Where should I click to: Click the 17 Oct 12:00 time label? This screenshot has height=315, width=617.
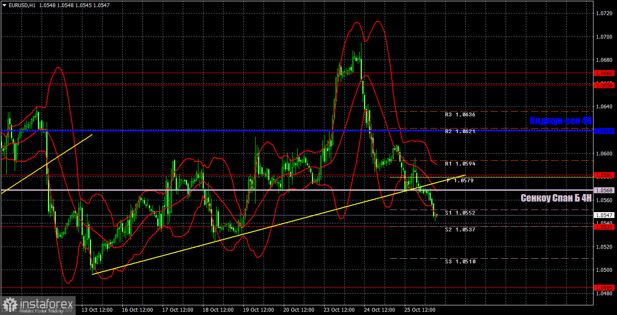coord(178,310)
